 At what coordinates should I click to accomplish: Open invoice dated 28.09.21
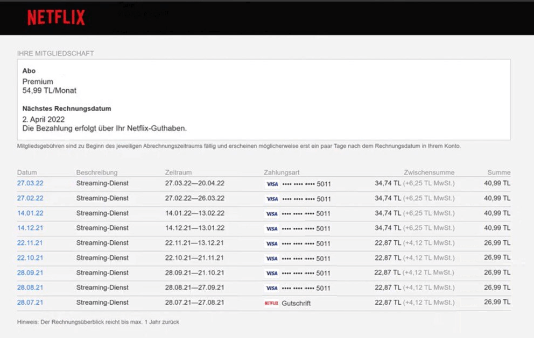coord(30,273)
